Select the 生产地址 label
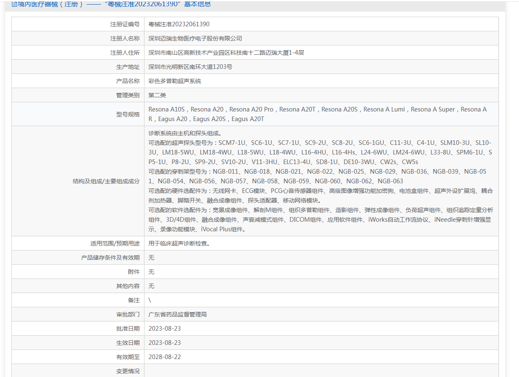This screenshot has height=377, width=519. 128,67
